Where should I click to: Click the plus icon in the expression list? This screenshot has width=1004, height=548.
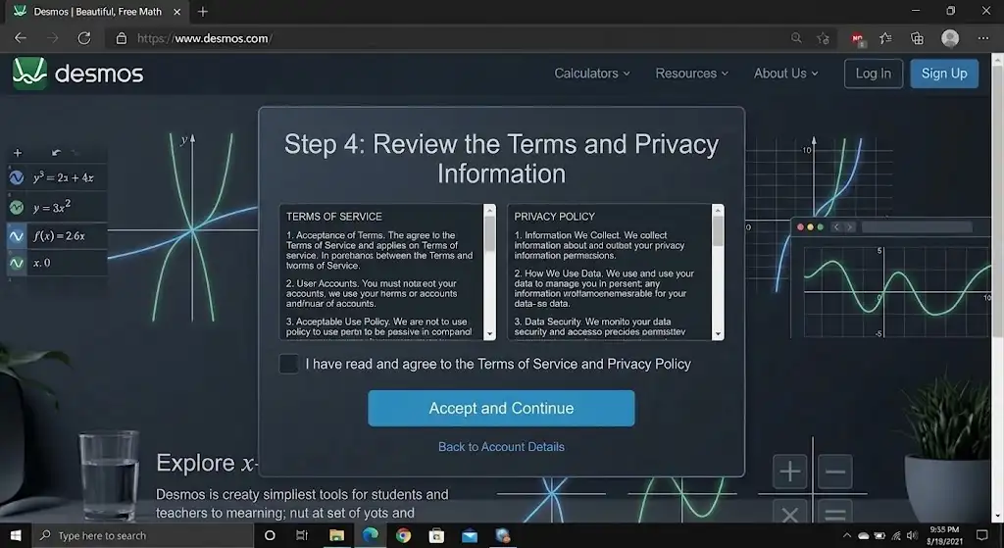tap(18, 152)
